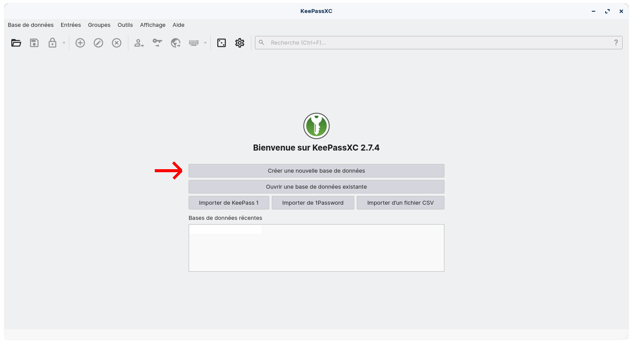Expand the auto-type keyboard dropdown arrow

coord(205,43)
